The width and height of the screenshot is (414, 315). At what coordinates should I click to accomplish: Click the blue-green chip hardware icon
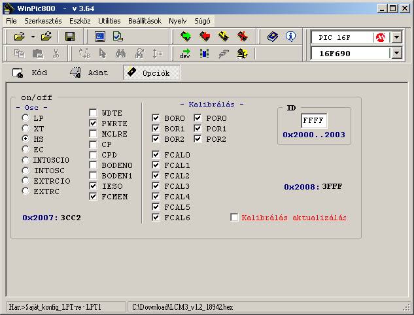coord(204,54)
